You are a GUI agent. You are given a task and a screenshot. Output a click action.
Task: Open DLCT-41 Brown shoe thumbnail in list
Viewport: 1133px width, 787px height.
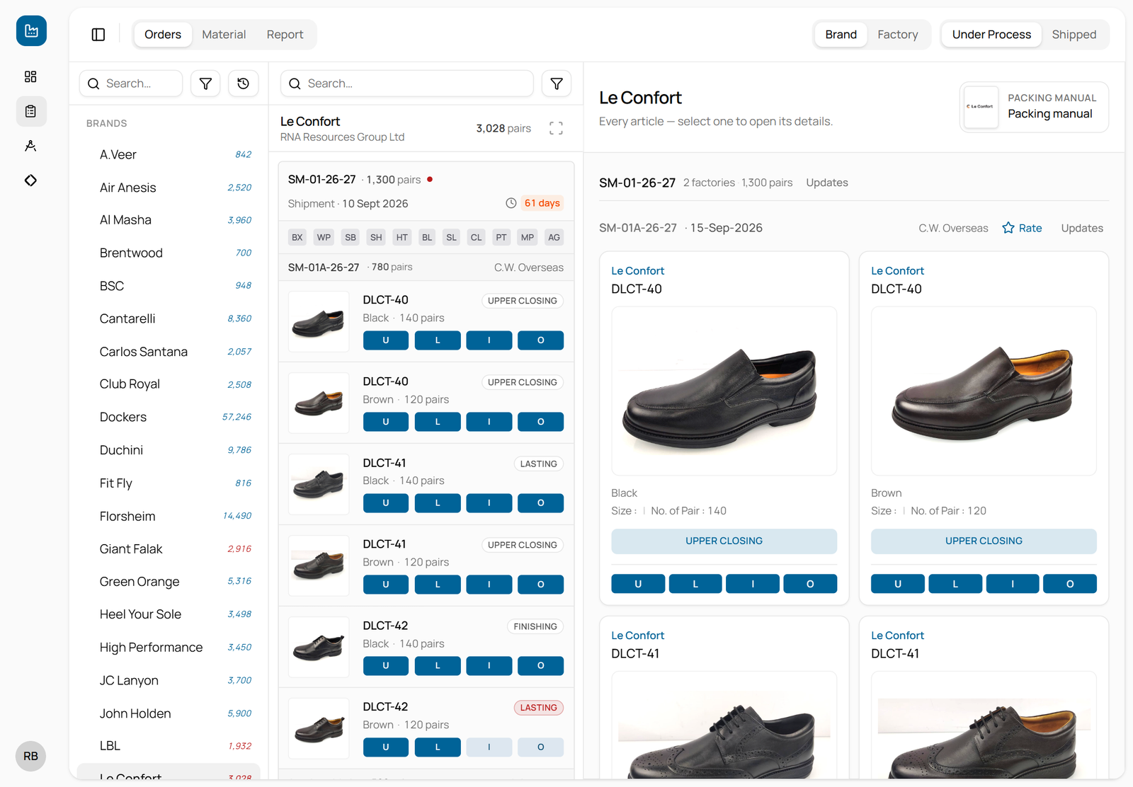point(319,565)
